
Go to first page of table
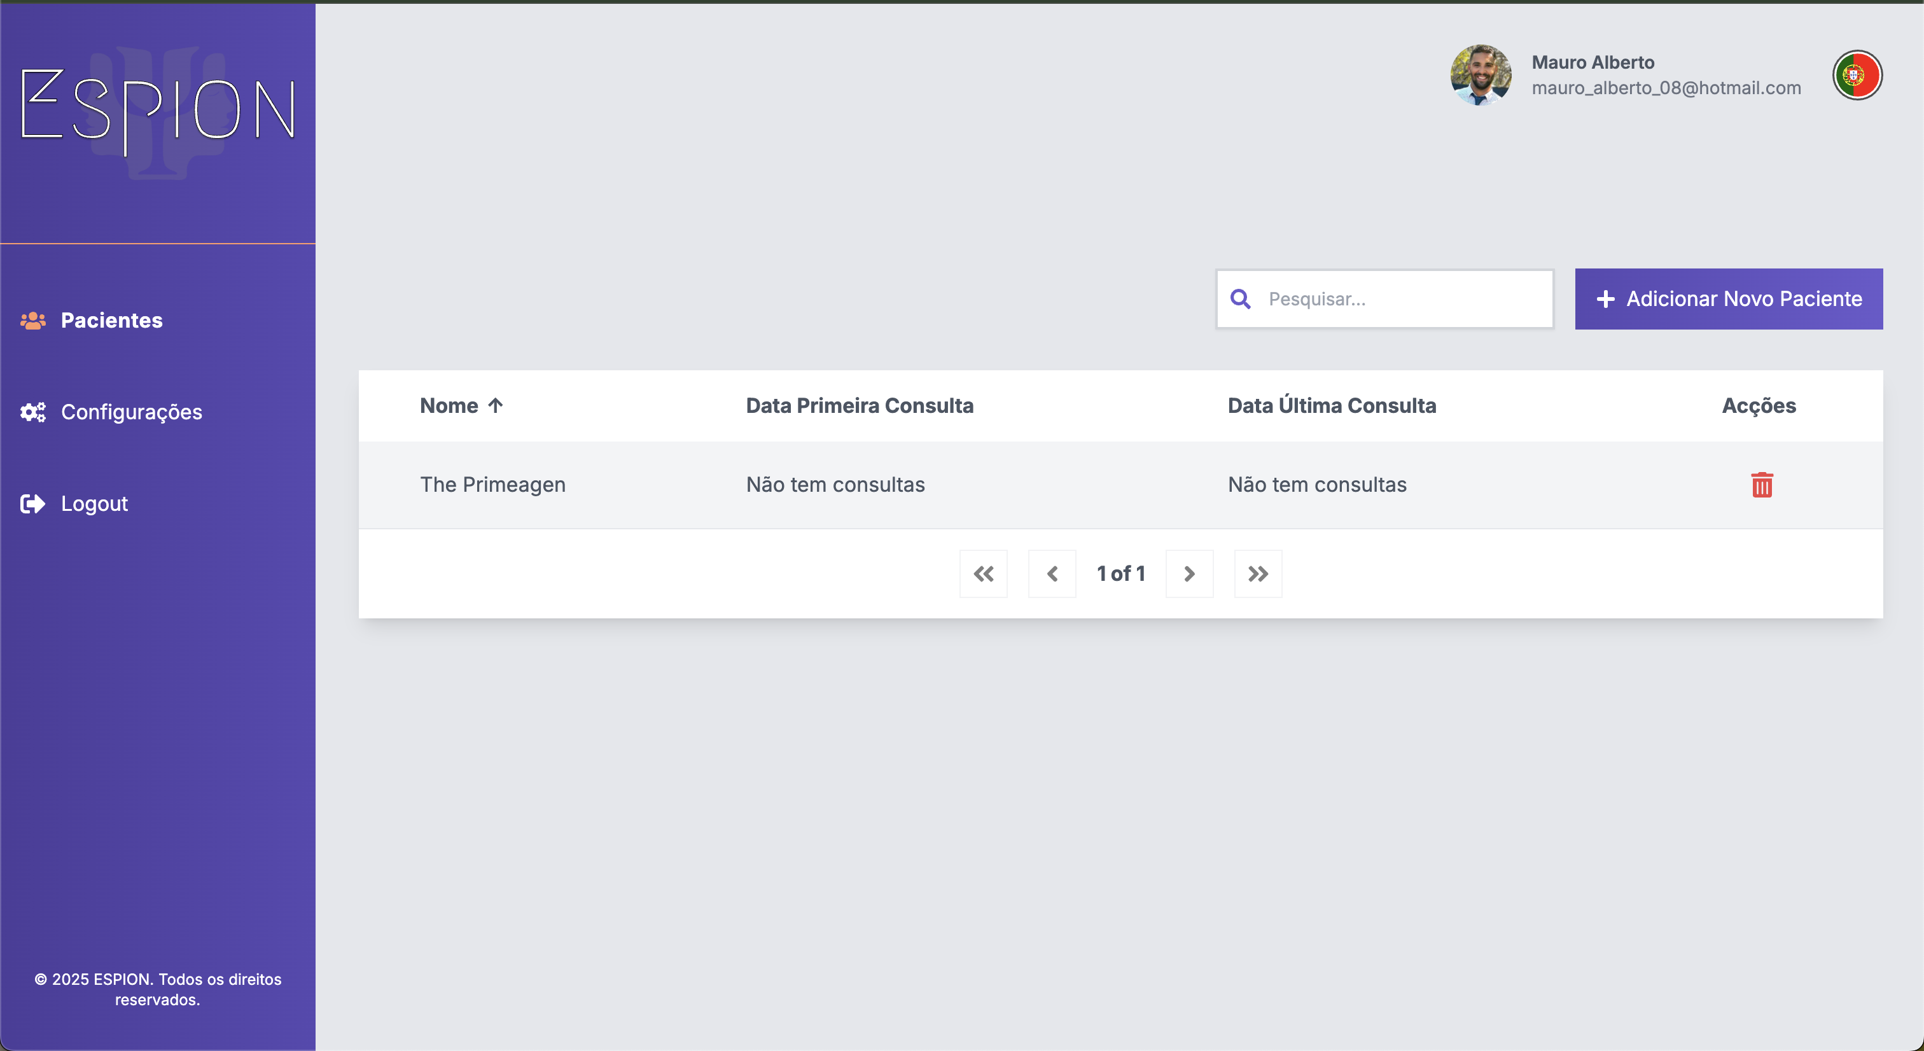(983, 574)
